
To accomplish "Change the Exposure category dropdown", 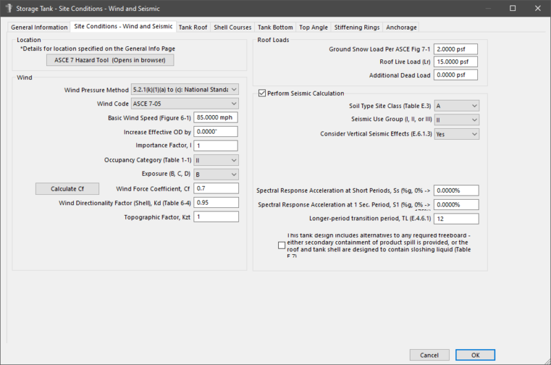I will 216,174.
